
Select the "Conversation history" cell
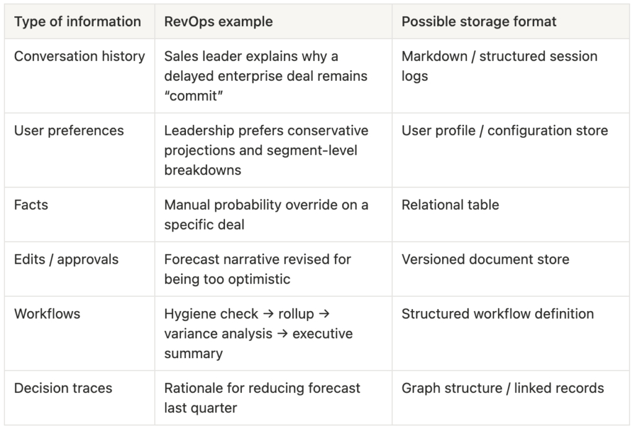(79, 56)
